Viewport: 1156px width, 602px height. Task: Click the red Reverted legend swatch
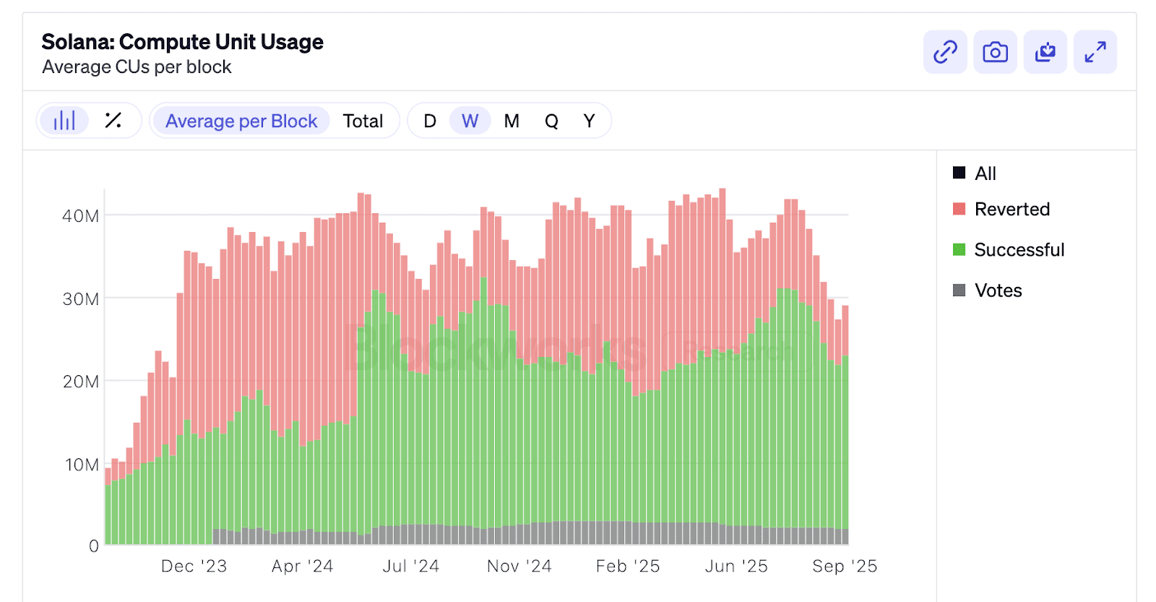point(959,209)
